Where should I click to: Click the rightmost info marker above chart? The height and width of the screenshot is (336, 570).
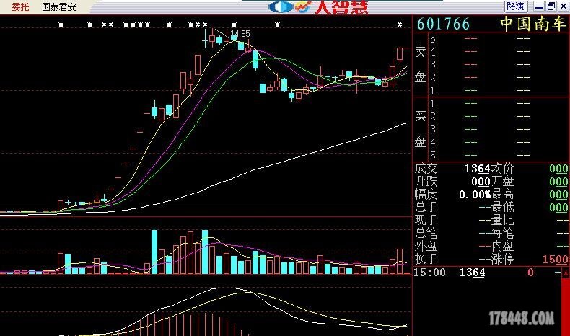click(400, 25)
